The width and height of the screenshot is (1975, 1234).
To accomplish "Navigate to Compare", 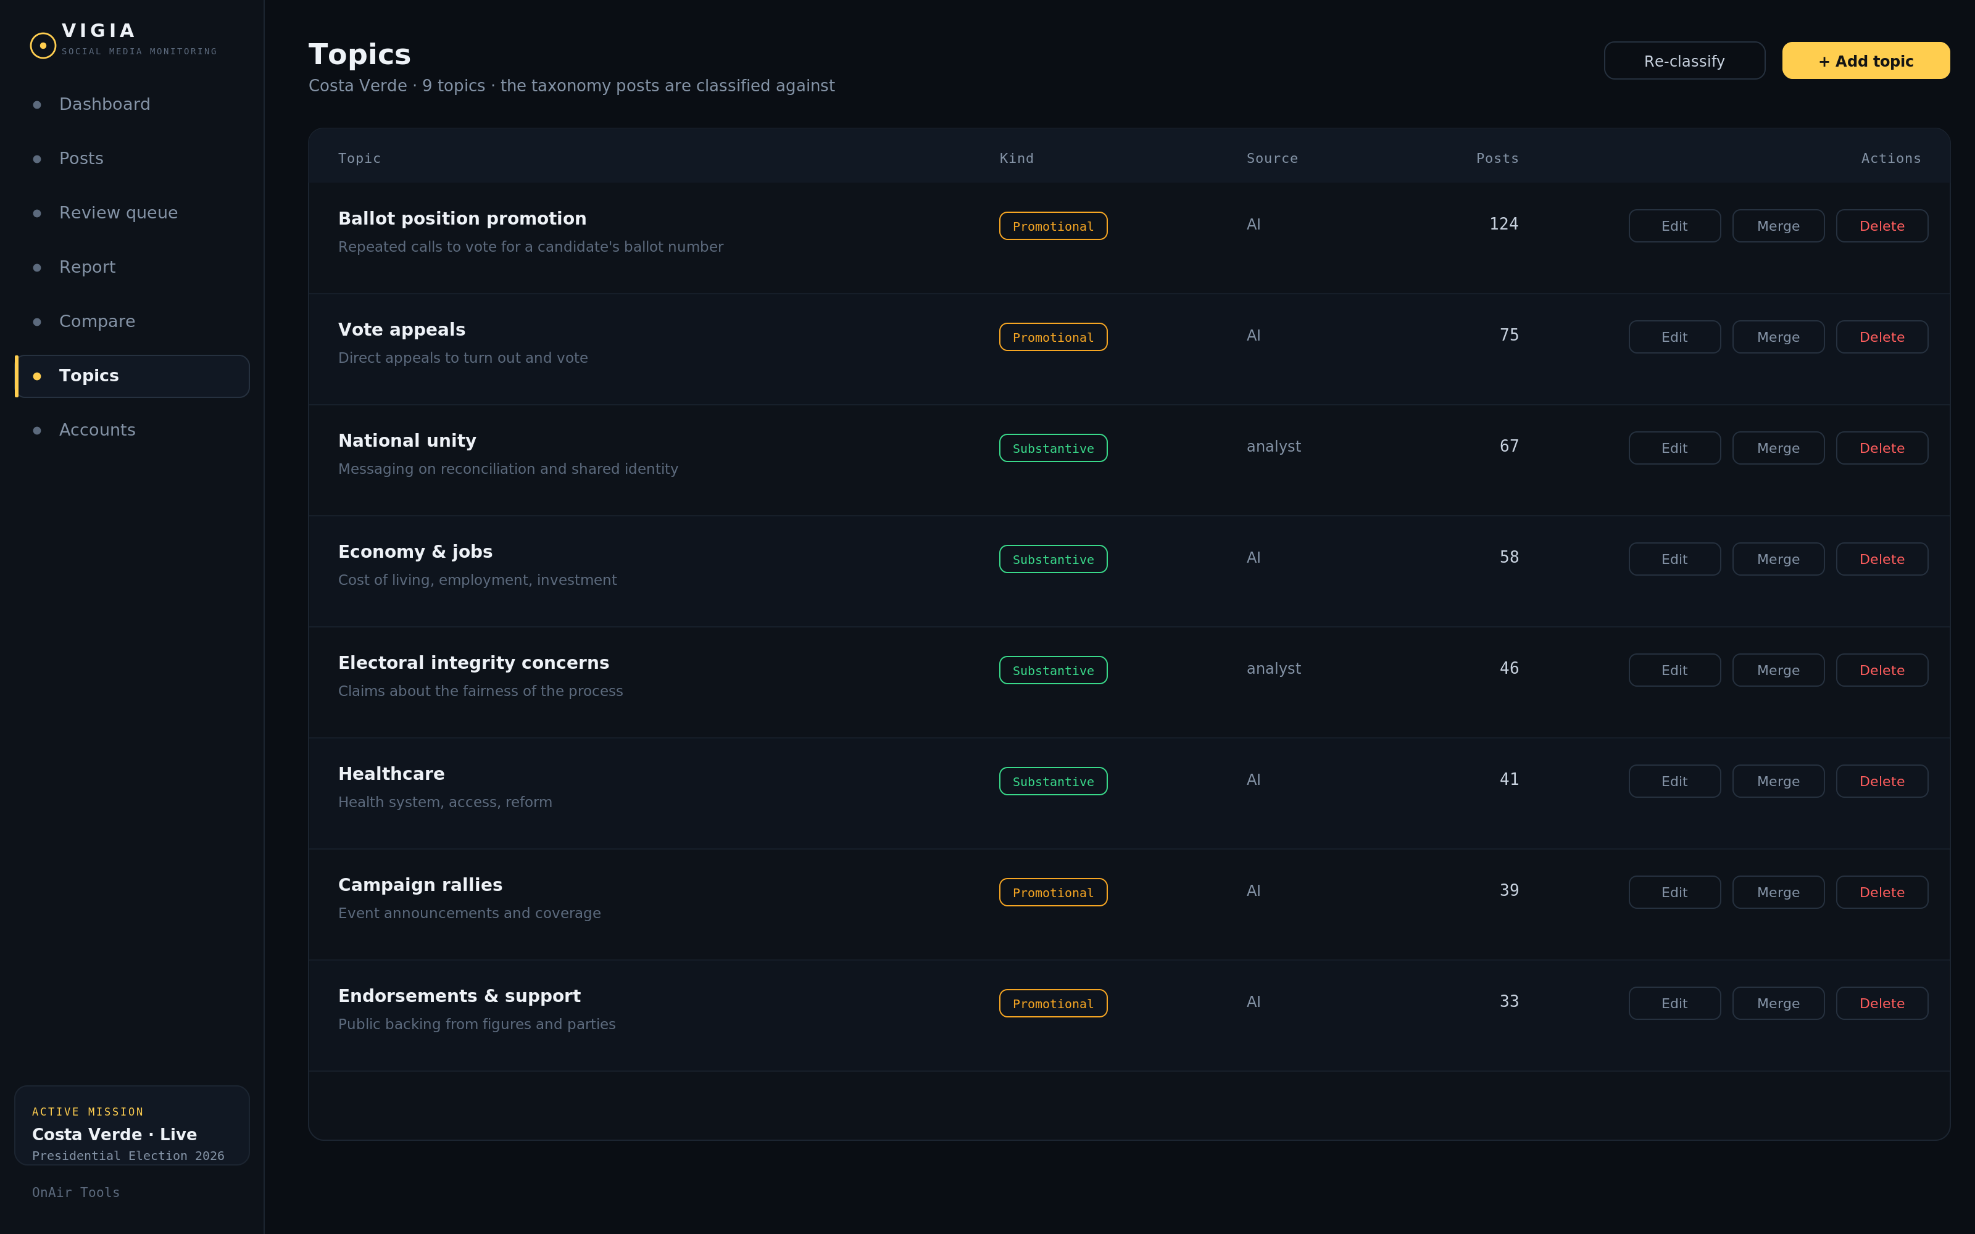I will click(132, 321).
